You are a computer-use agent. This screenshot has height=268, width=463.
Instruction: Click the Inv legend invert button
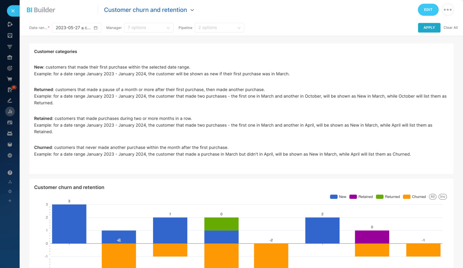443,197
